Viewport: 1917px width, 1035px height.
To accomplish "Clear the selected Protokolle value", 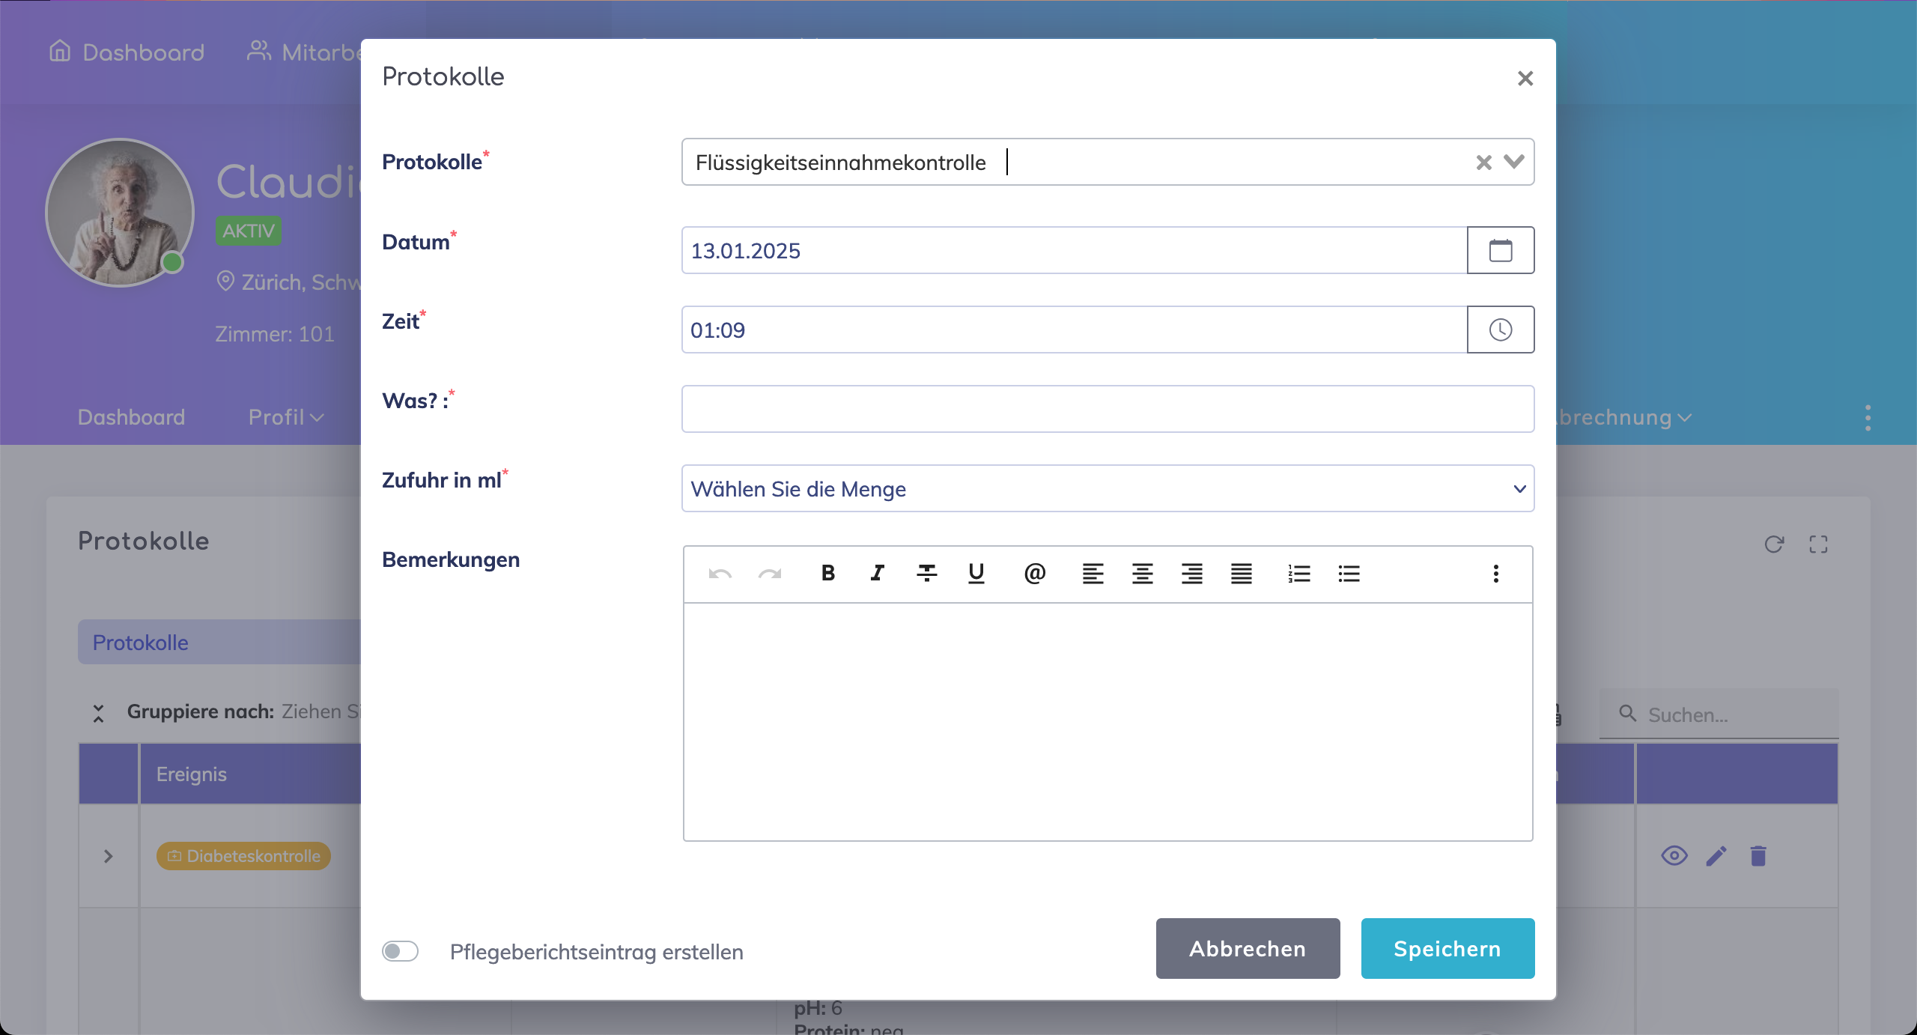I will click(1483, 163).
